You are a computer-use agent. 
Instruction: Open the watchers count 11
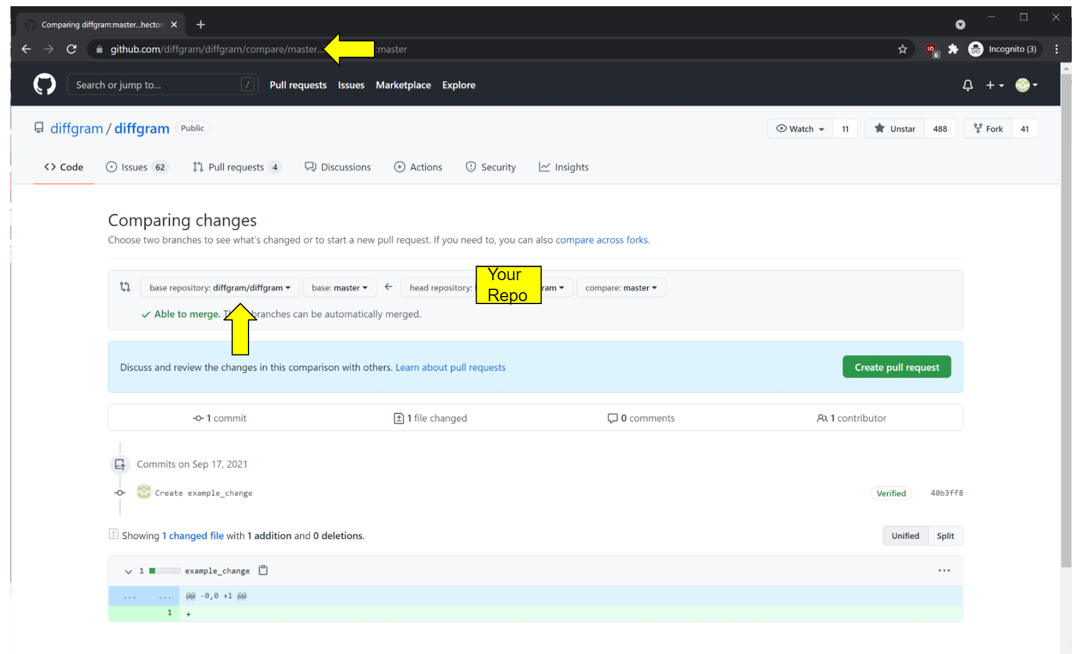(845, 129)
